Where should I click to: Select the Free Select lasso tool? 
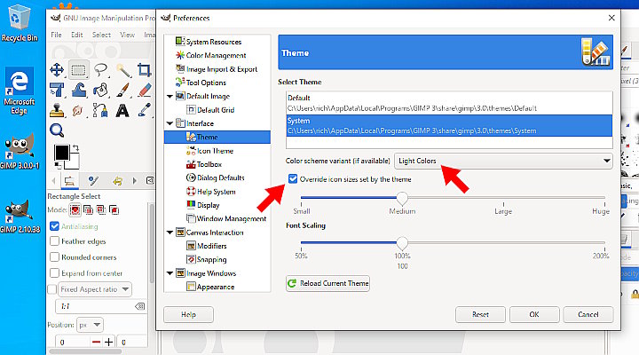click(x=100, y=70)
